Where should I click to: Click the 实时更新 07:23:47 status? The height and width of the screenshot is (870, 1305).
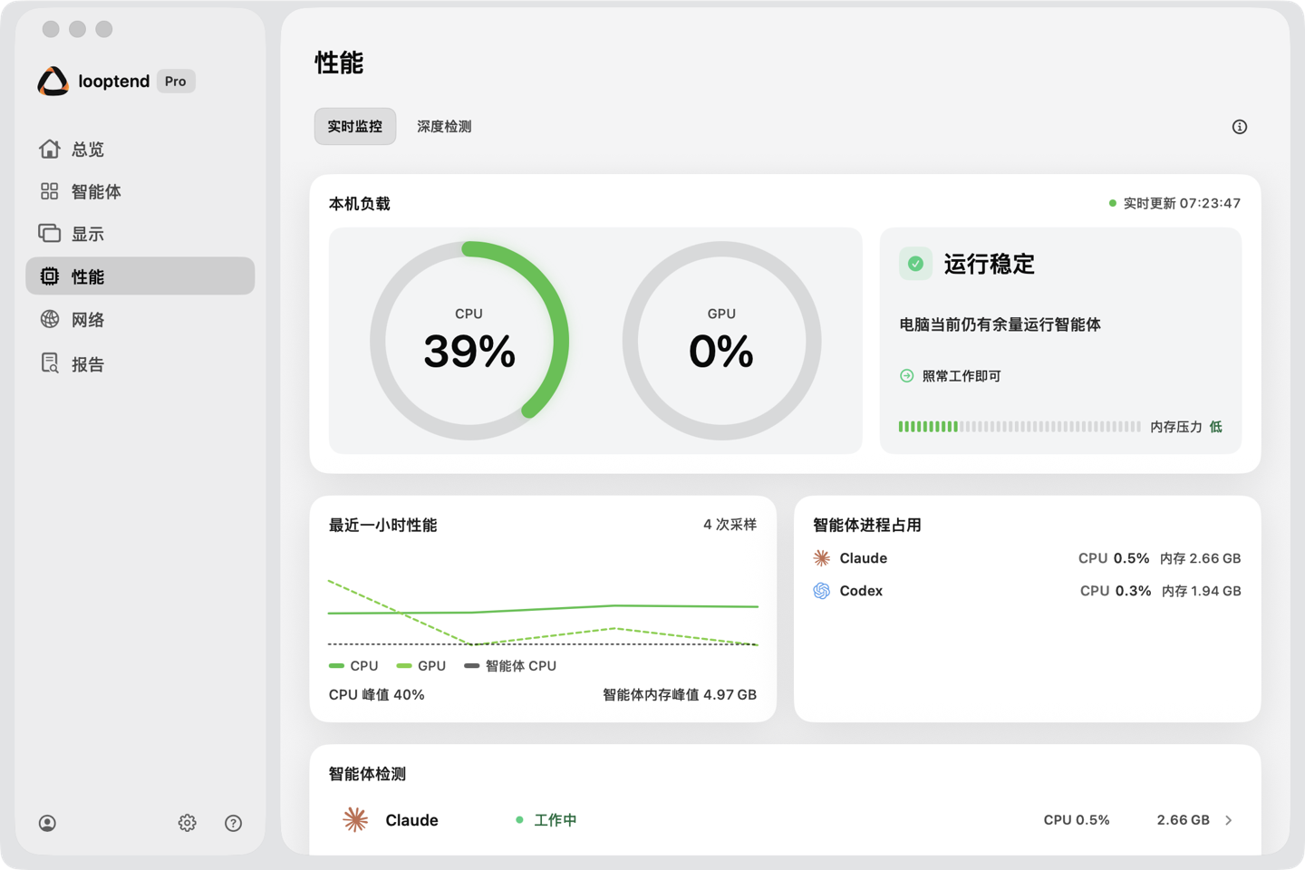[1174, 204]
